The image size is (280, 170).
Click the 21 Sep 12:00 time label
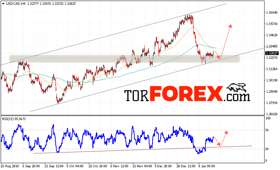coord(54,166)
